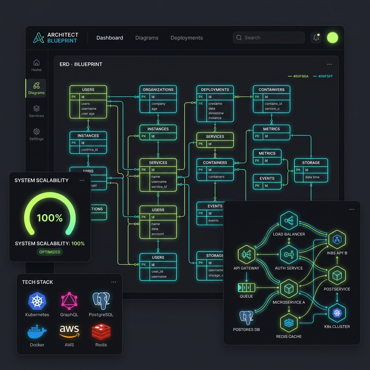
Task: Click the 100% scalability gauge
Action: 50,214
